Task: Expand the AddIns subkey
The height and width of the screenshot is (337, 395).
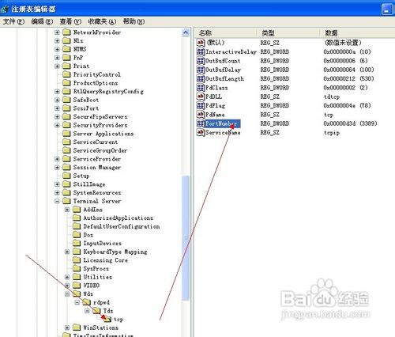Action: click(x=67, y=210)
